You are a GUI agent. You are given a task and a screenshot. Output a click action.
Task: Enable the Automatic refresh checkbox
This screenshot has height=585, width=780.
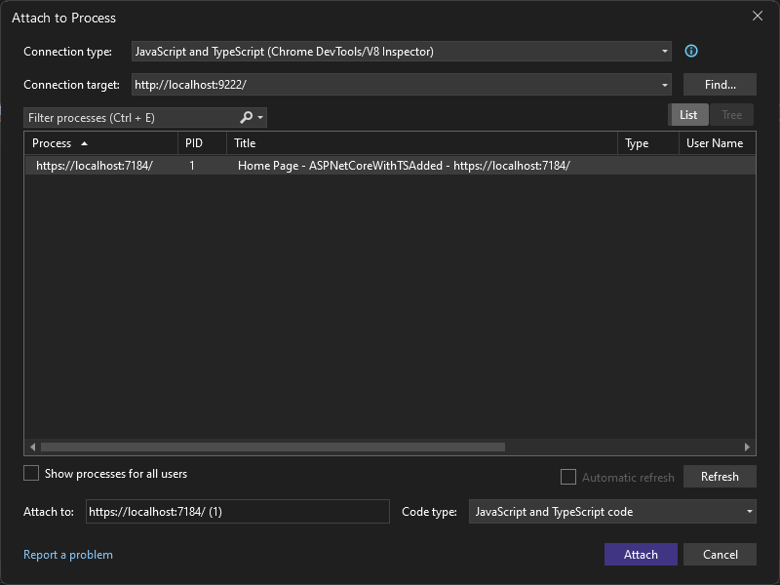point(568,477)
